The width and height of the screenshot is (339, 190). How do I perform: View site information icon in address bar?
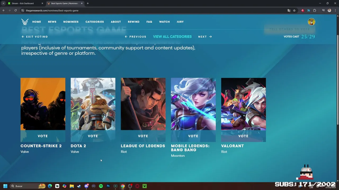(23, 11)
